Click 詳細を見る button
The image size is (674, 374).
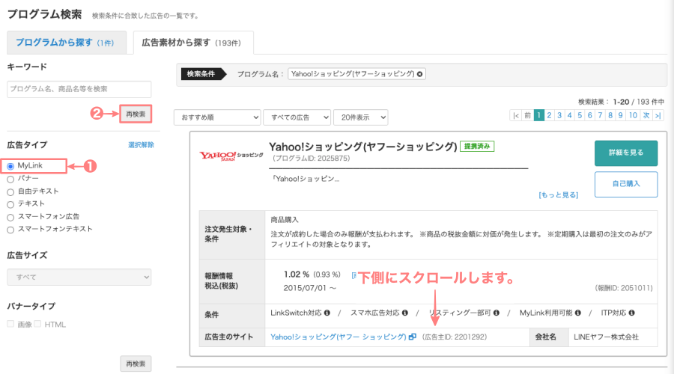tap(626, 153)
